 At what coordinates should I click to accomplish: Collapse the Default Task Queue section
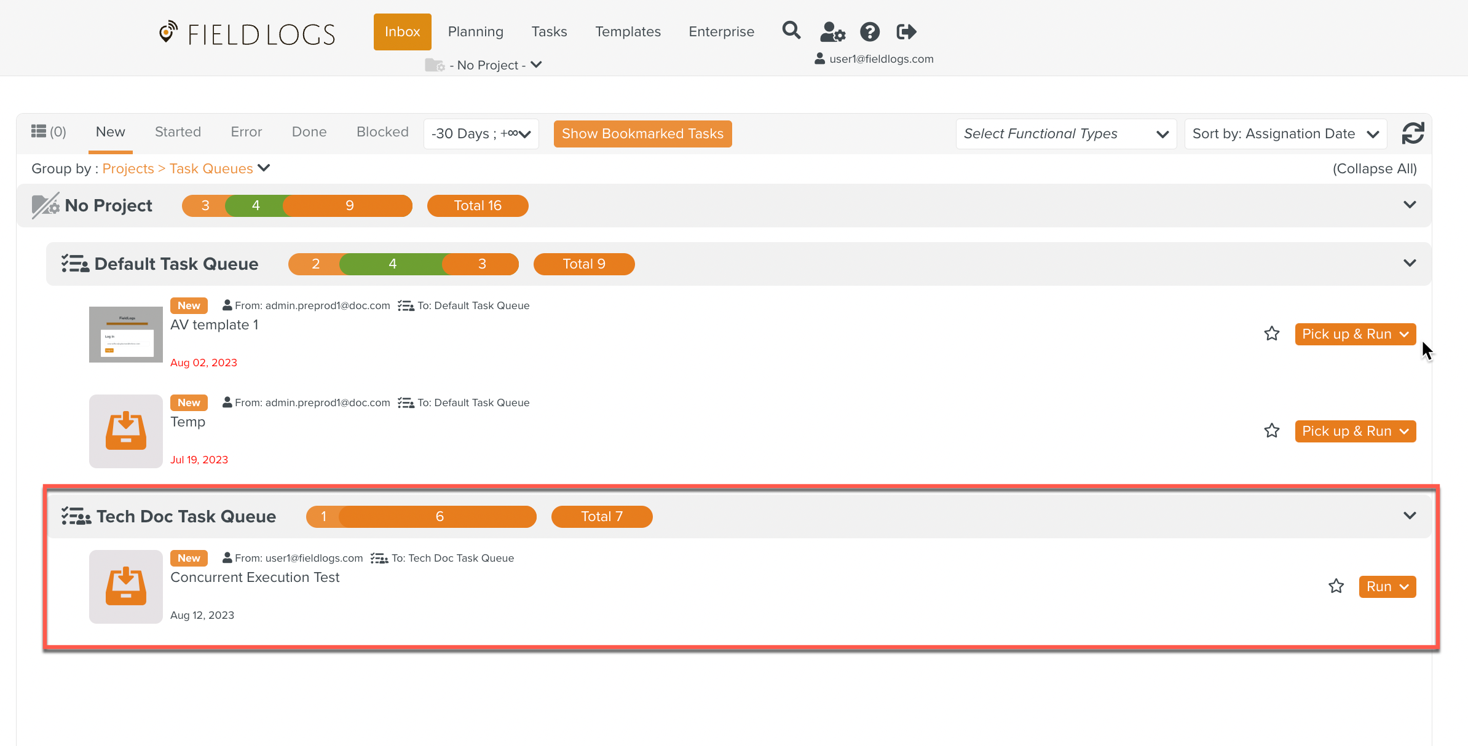(x=1410, y=264)
